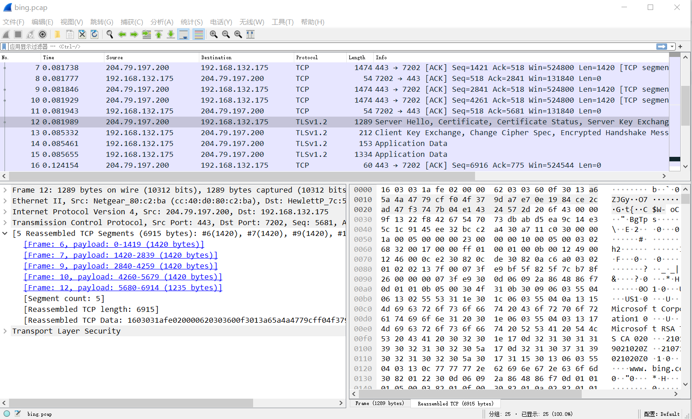Restart the current capture
Viewport: 692px width, 419px height.
[x=30, y=34]
